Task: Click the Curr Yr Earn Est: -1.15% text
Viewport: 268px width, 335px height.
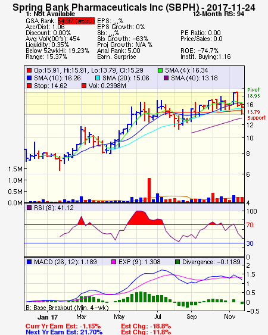Action: (63, 327)
